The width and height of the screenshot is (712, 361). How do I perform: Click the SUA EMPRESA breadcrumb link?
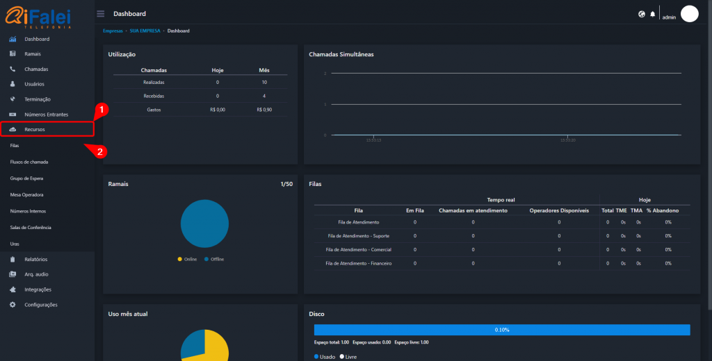tap(145, 31)
